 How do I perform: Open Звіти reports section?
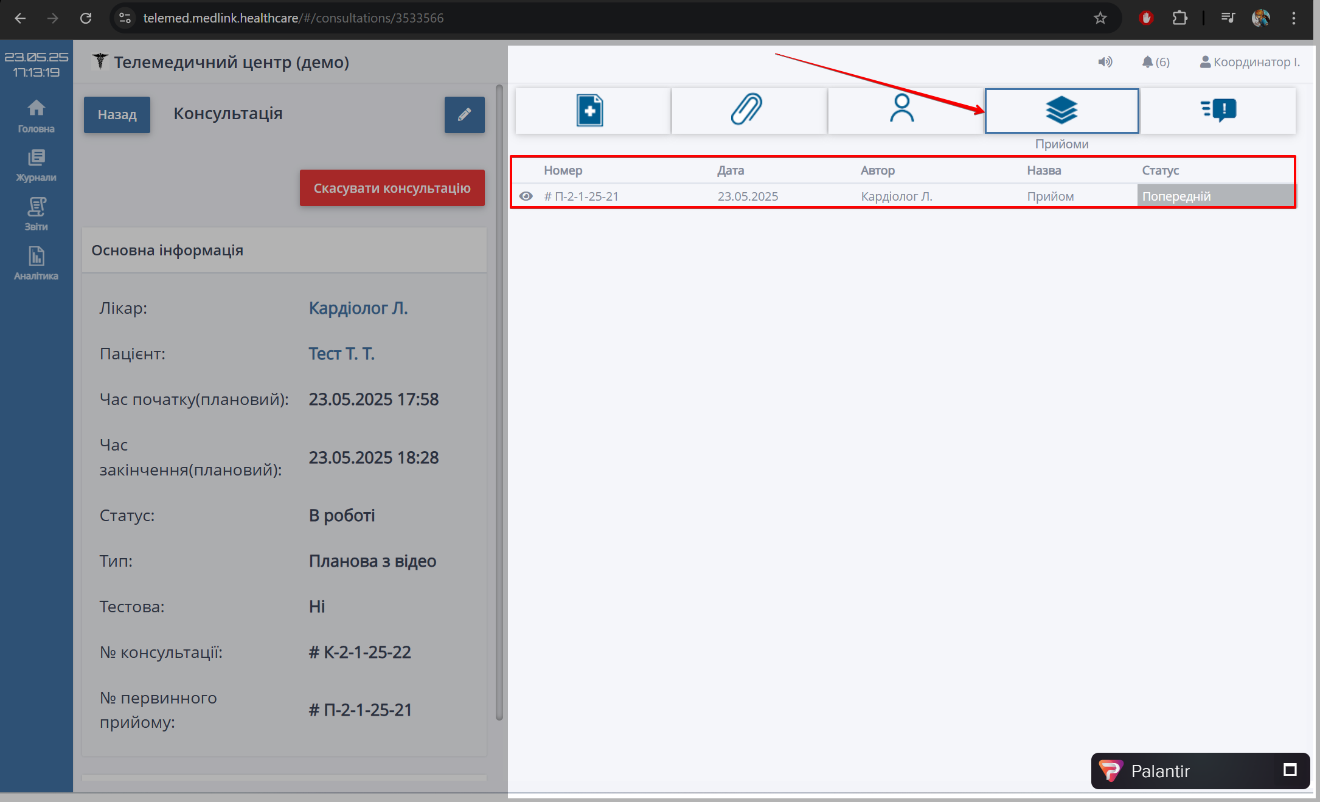click(x=36, y=214)
